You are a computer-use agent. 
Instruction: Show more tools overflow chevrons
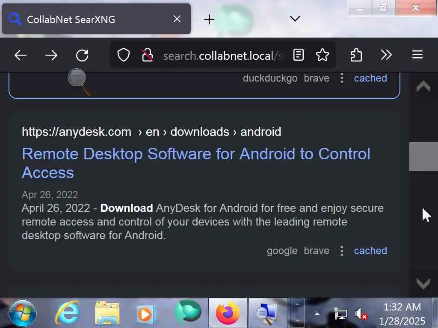386,55
